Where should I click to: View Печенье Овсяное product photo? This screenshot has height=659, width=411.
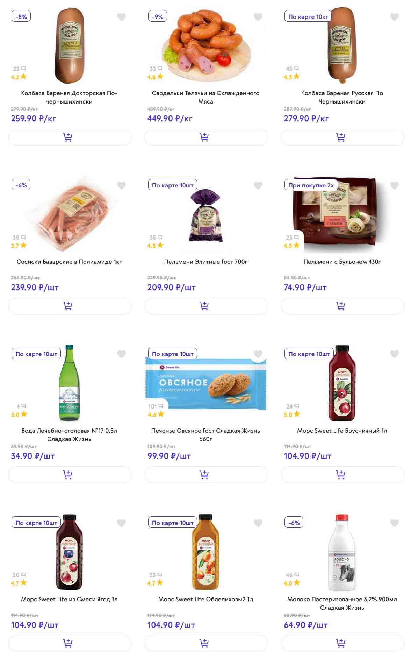[x=206, y=383]
